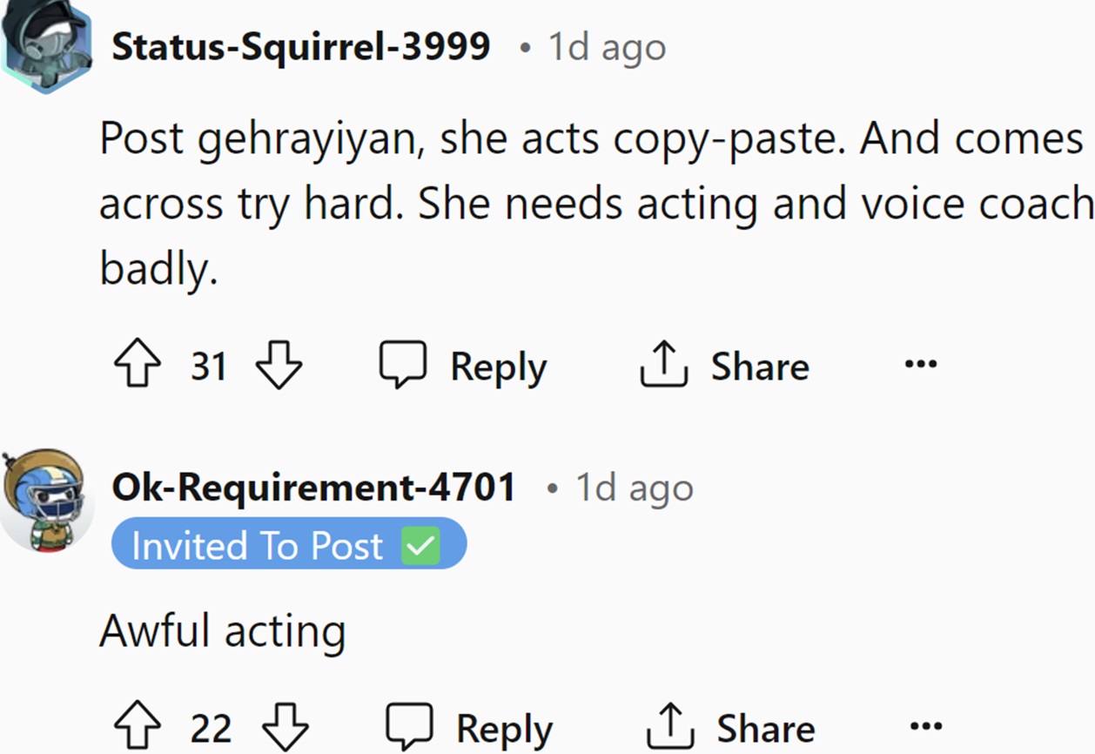Click Reply text on "Awful acting" comment
This screenshot has height=754, width=1095.
[504, 728]
